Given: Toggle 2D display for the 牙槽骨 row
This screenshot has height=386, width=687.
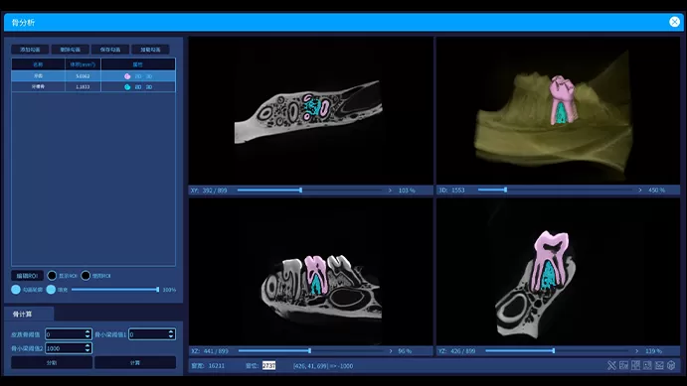Looking at the screenshot, I should [x=138, y=87].
